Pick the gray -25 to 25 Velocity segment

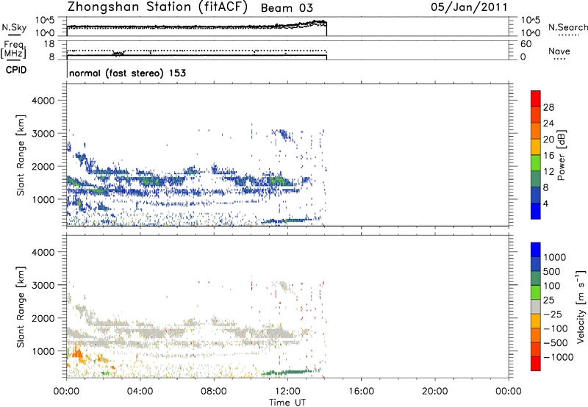[536, 306]
